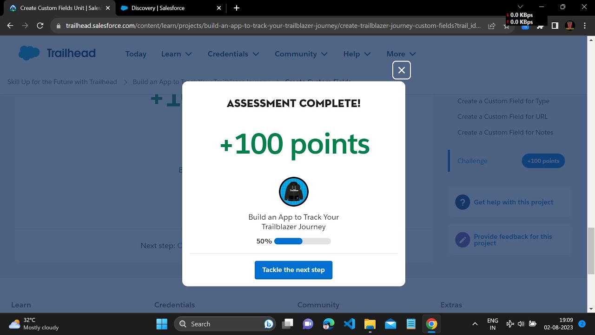Viewport: 595px width, 335px height.
Task: Open the Chrome profile avatar
Action: coord(570,26)
